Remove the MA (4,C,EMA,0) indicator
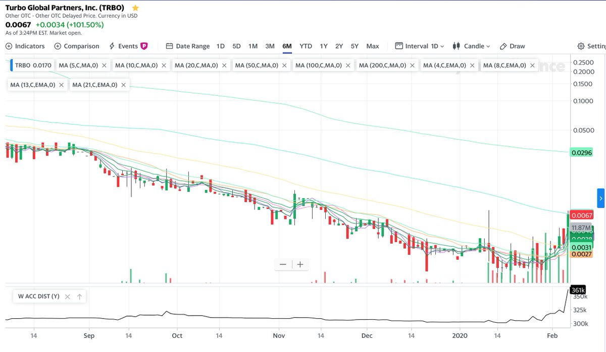The width and height of the screenshot is (606, 352). [471, 66]
